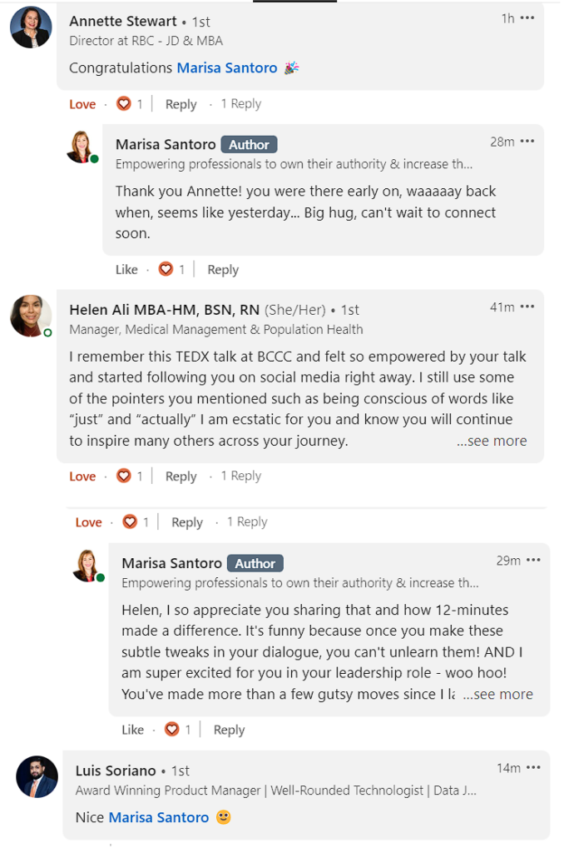This screenshot has width=564, height=853.
Task: Open Marisa Santoro mention in Annette's comment
Action: coord(227,67)
